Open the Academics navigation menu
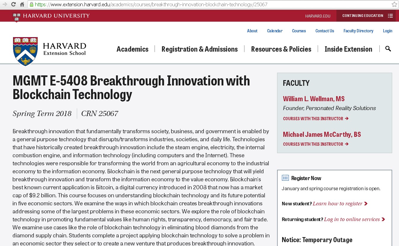Screen dimensions: 399x246 [132, 49]
